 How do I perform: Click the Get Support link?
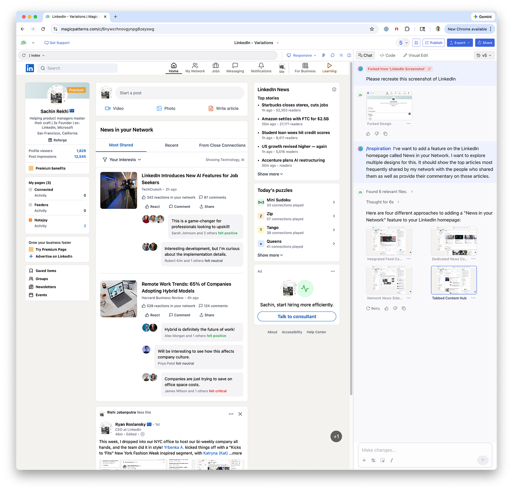(57, 43)
